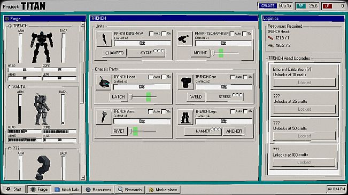Click the MOUNT button for SCRAPHEAP

click(200, 53)
